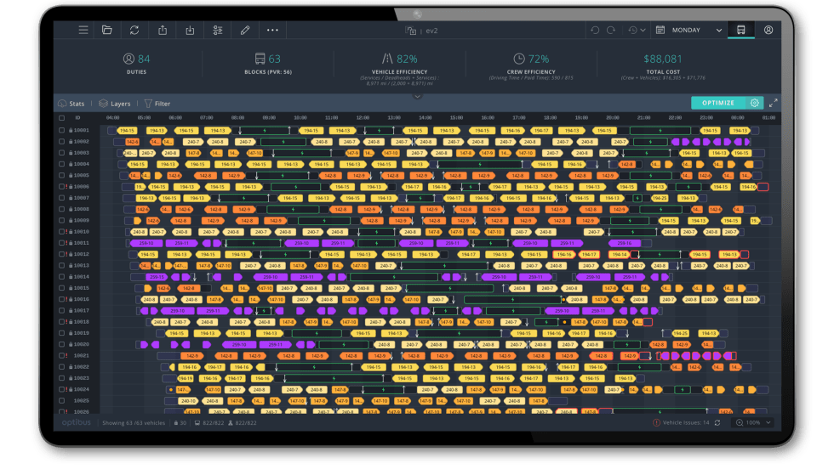
Task: Click the download import icon
Action: (x=190, y=30)
